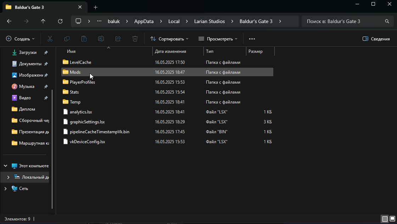
Task: Collapse the Этот компьютер tree node
Action: pos(6,166)
